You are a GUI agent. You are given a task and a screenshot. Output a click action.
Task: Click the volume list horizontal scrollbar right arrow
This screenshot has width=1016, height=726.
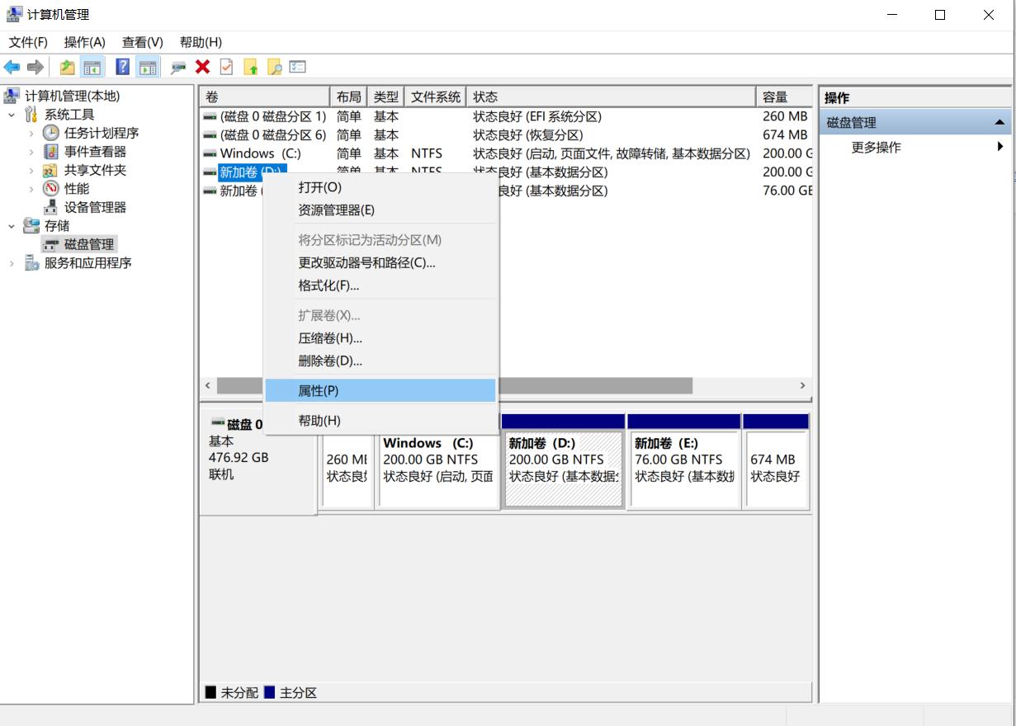click(x=801, y=386)
